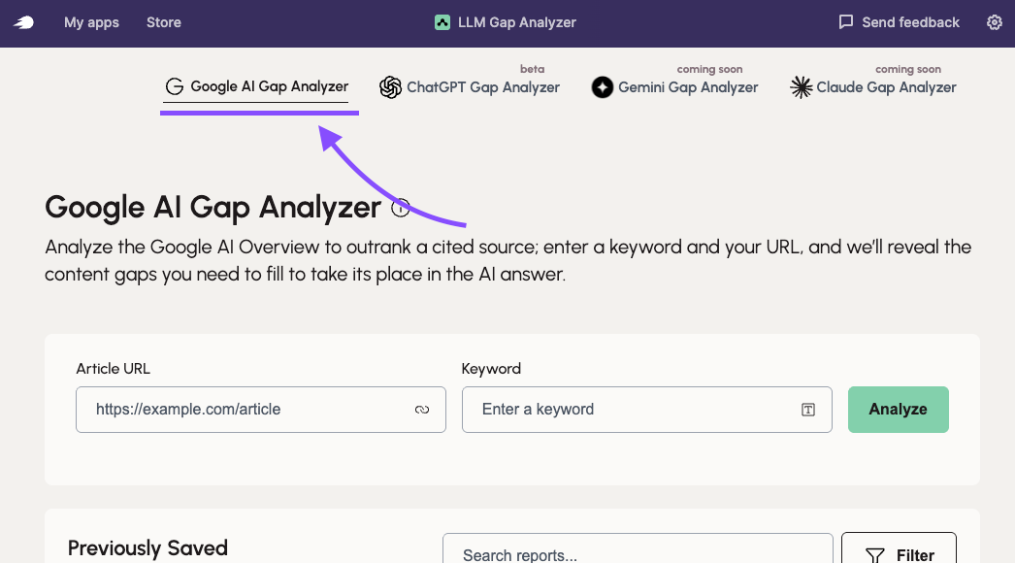Open the settings gear icon
This screenshot has height=563, width=1015.
(995, 21)
